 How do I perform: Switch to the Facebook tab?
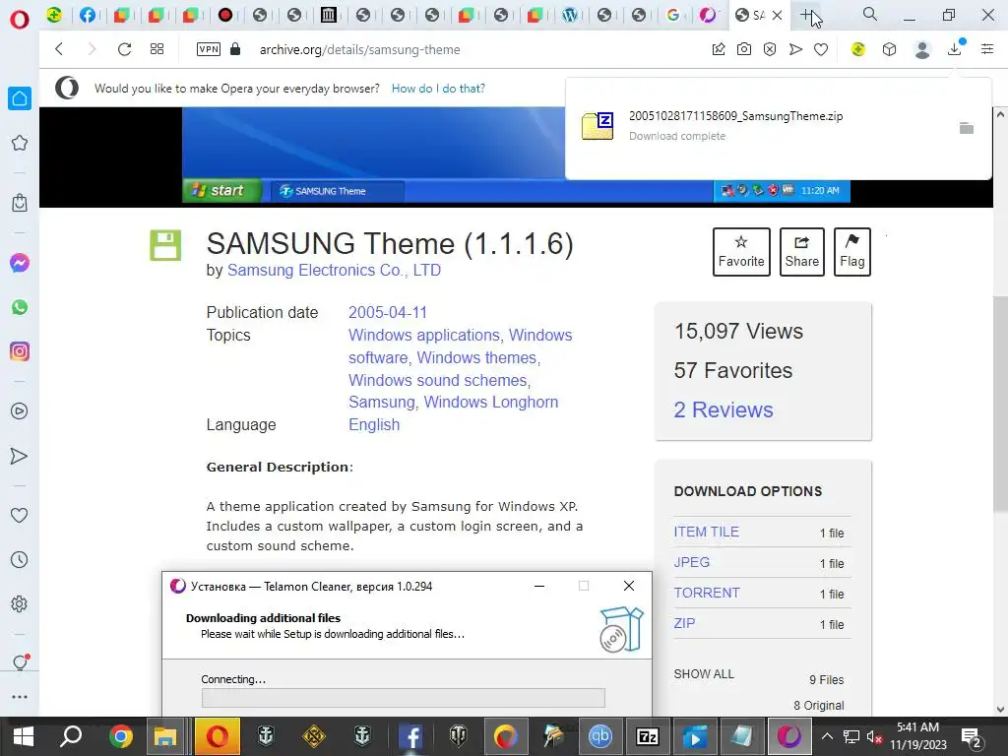pos(88,15)
